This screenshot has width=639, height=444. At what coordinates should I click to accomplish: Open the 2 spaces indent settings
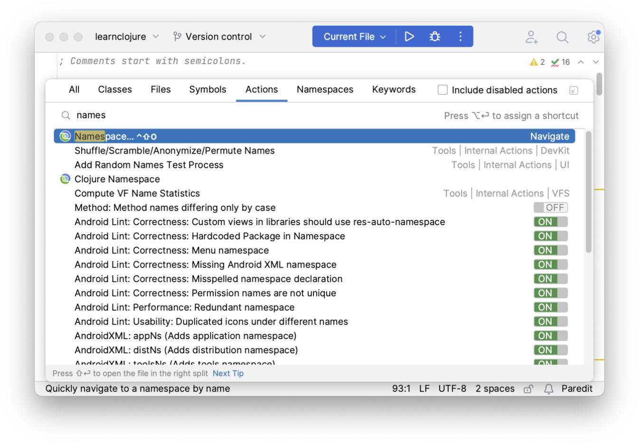click(495, 389)
